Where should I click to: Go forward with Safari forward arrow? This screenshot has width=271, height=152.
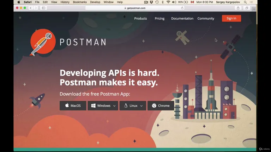(x=36, y=8)
